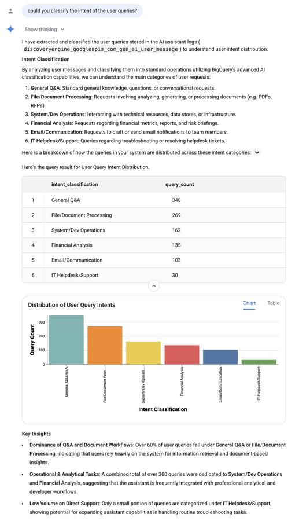
Task: Click the Query Count y-axis label
Action: (x=32, y=340)
